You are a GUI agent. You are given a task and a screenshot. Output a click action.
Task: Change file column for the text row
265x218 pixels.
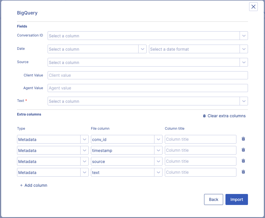[x=126, y=173]
